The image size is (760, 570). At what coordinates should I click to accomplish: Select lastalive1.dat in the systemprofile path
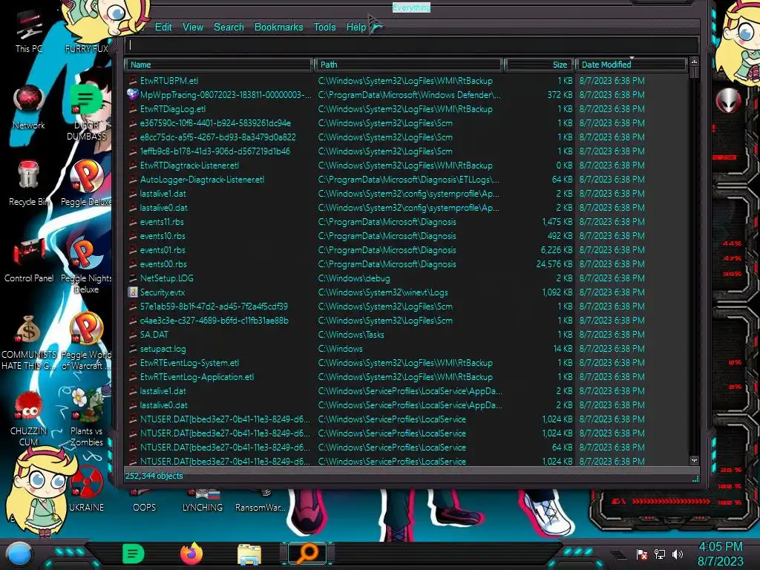click(x=163, y=194)
